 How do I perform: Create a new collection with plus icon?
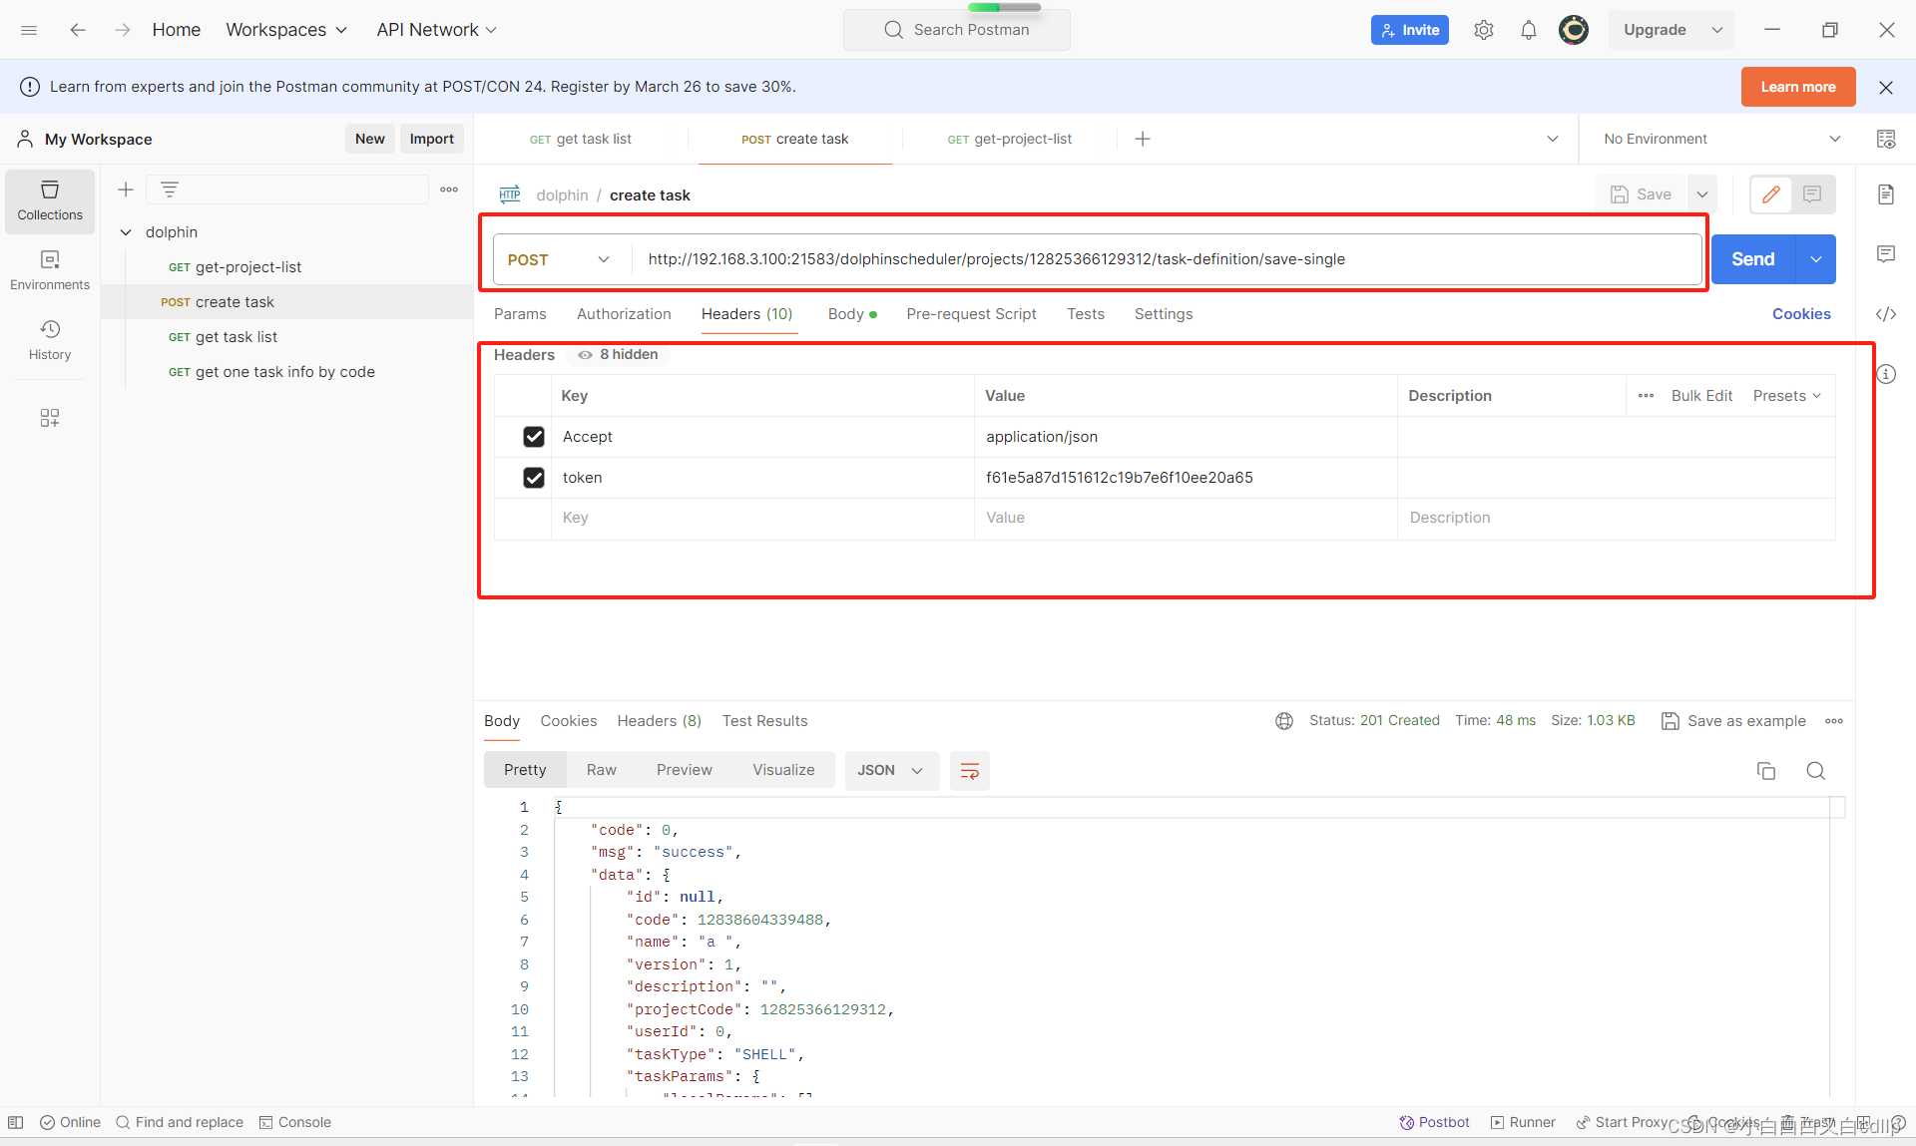click(x=126, y=190)
